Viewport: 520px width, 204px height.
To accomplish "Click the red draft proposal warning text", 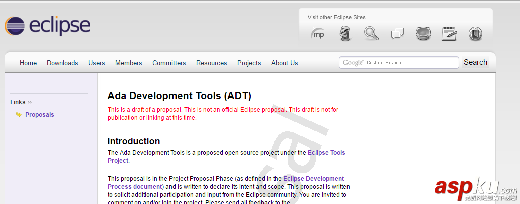I will [223, 113].
